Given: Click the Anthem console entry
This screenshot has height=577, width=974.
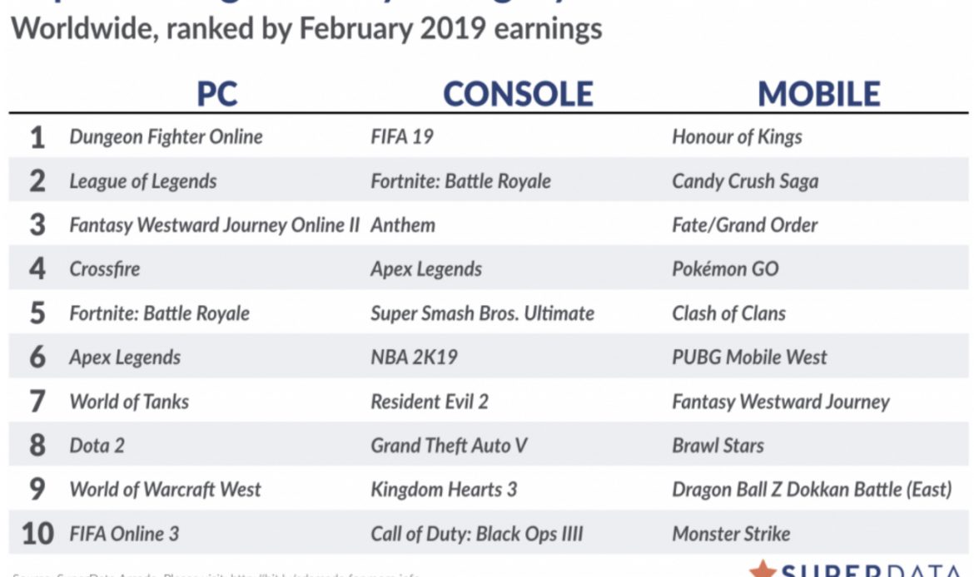Looking at the screenshot, I should pos(403,225).
